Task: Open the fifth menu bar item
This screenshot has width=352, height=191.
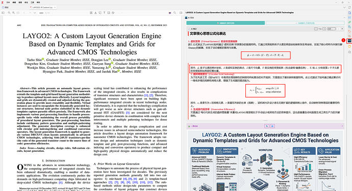Action: (32, 2)
